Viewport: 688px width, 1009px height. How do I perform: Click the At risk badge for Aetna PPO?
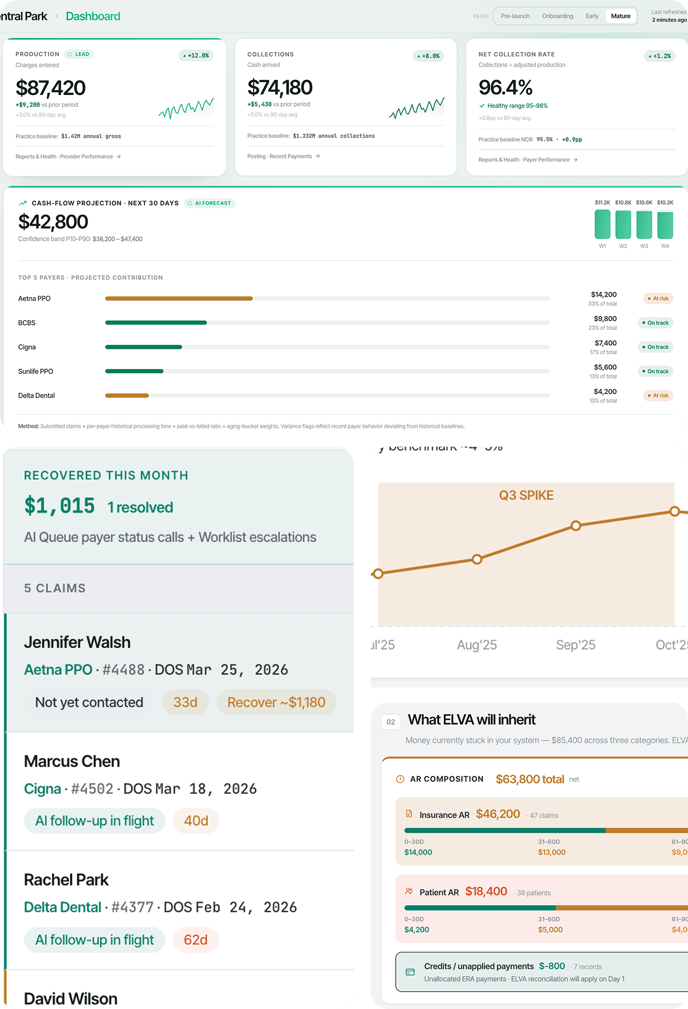tap(658, 298)
